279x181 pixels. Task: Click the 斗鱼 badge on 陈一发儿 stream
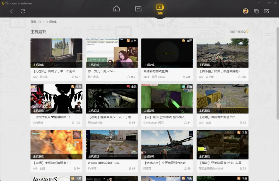click(132, 41)
